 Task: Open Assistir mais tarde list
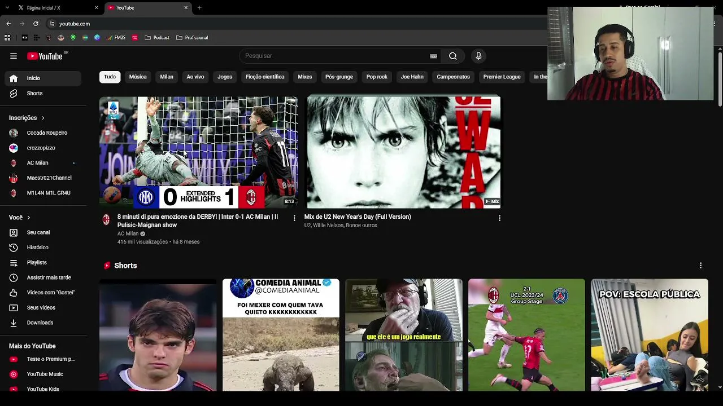[x=43, y=277]
